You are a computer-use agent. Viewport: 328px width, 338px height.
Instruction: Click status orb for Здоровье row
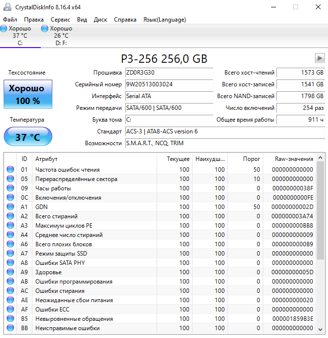pos(10,272)
